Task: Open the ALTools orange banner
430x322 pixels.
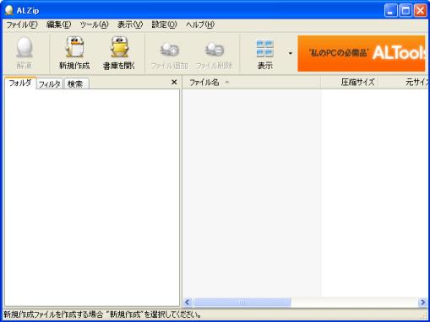Action: point(362,53)
